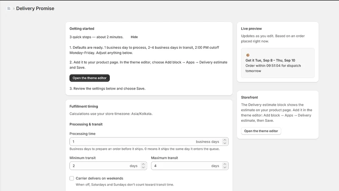
Task: Open the theme editor from Getting started
Action: [x=89, y=78]
